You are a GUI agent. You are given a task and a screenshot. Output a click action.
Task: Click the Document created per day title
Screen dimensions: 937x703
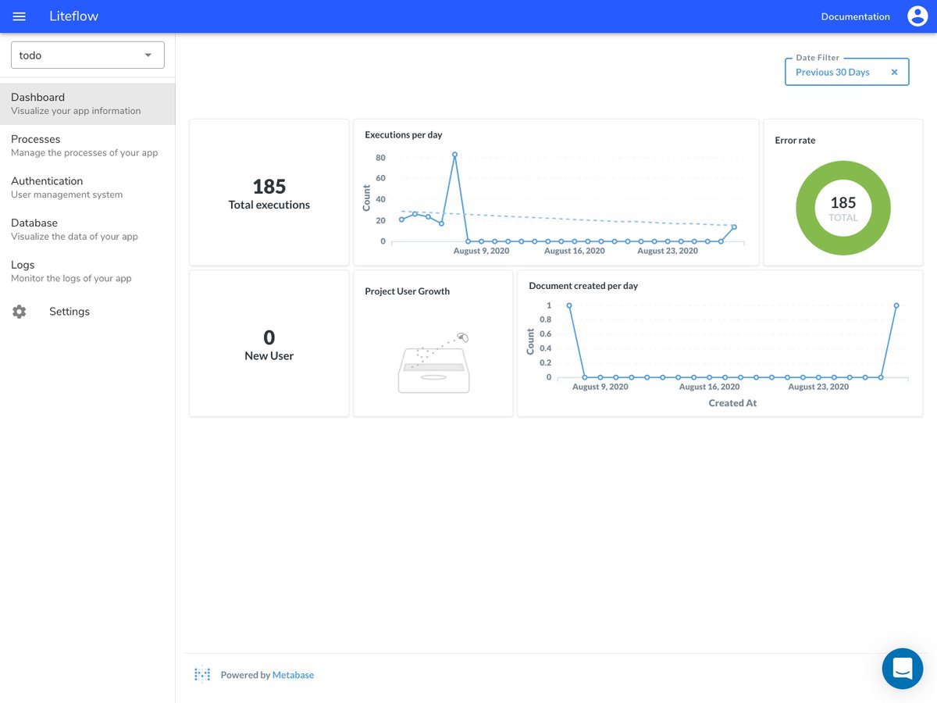click(583, 286)
